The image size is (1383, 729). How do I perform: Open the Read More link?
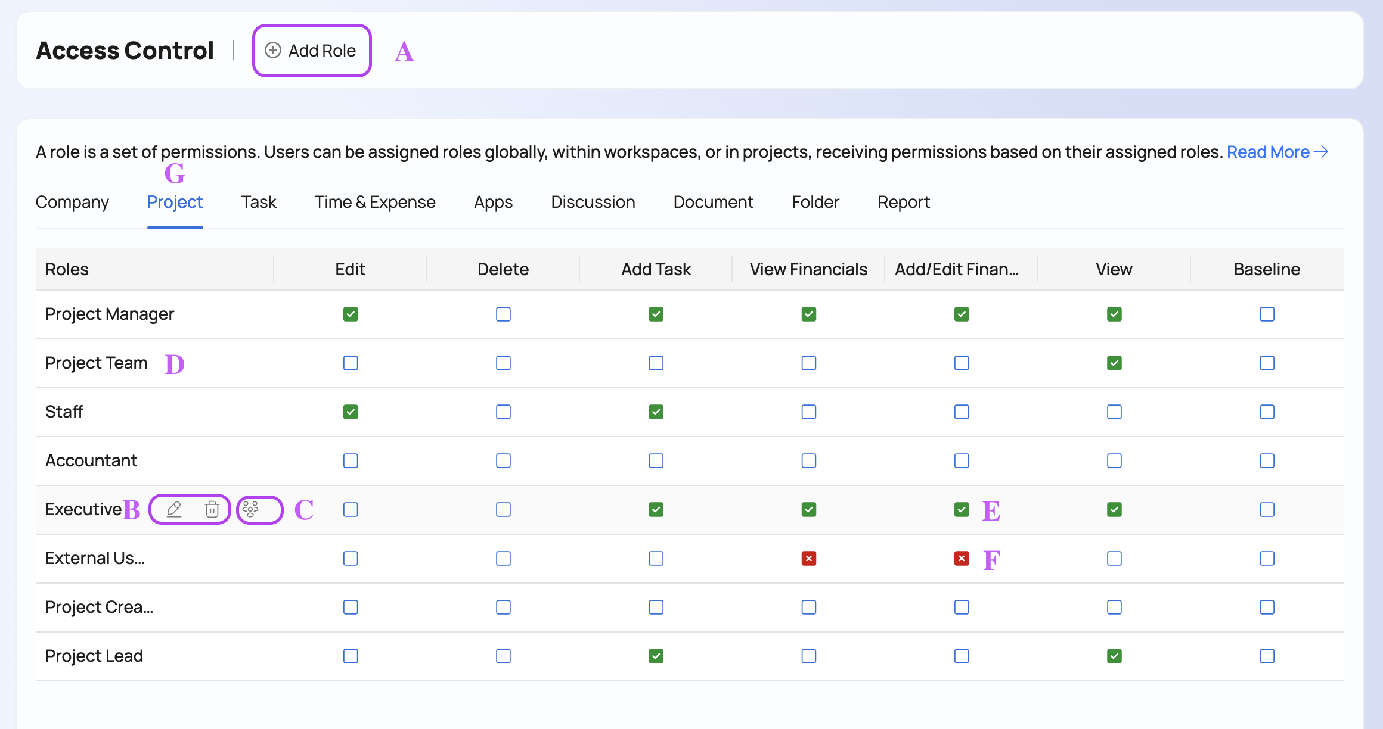coord(1268,152)
